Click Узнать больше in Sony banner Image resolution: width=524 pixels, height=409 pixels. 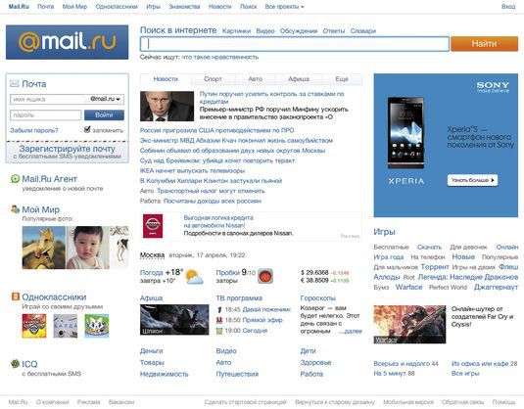[x=472, y=180]
